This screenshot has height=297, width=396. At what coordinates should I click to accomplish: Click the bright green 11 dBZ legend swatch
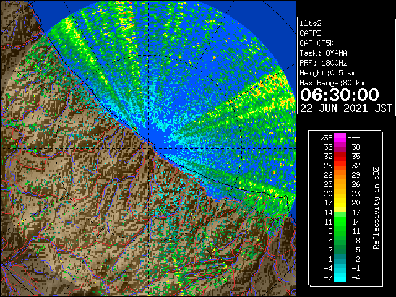pyautogui.click(x=340, y=222)
